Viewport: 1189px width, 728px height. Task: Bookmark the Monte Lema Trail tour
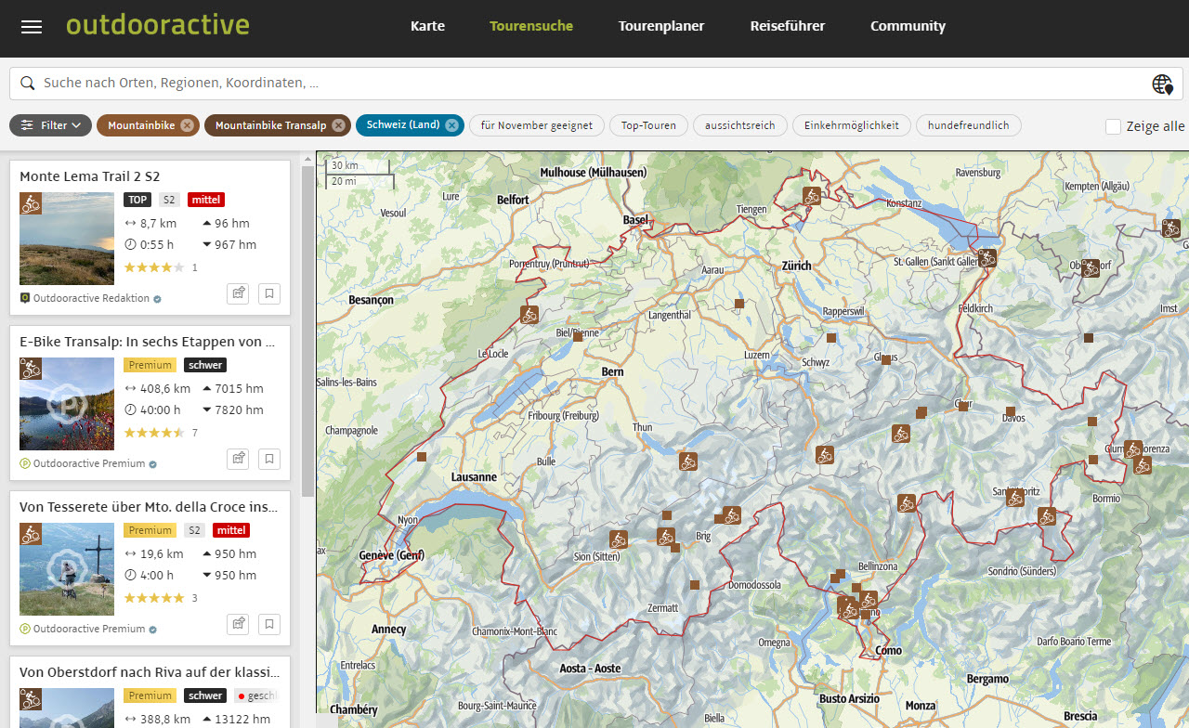[268, 293]
